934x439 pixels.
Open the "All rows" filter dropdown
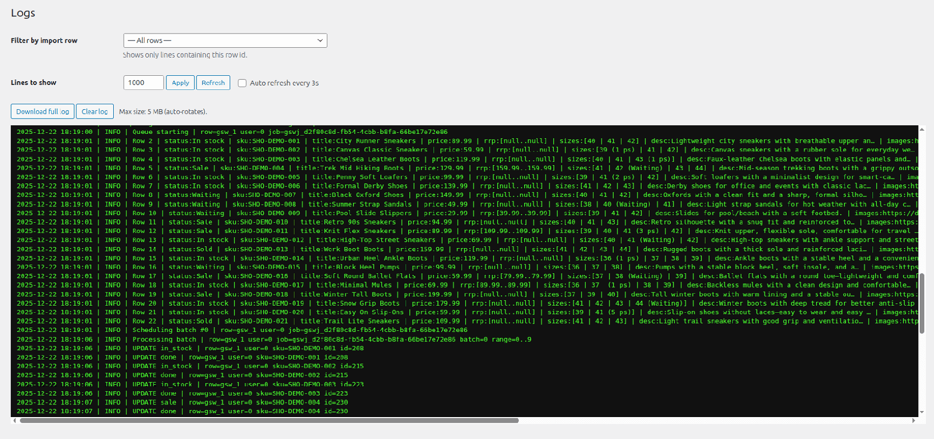point(225,41)
